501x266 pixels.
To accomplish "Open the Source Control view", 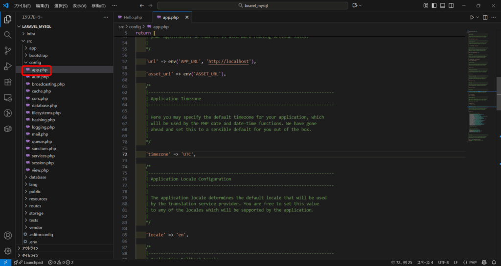I will pyautogui.click(x=7, y=50).
